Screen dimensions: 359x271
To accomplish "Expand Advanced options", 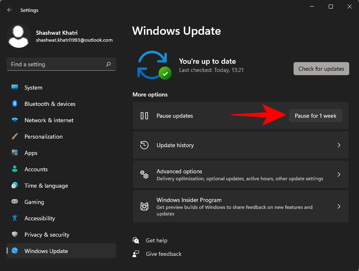I will click(241, 175).
